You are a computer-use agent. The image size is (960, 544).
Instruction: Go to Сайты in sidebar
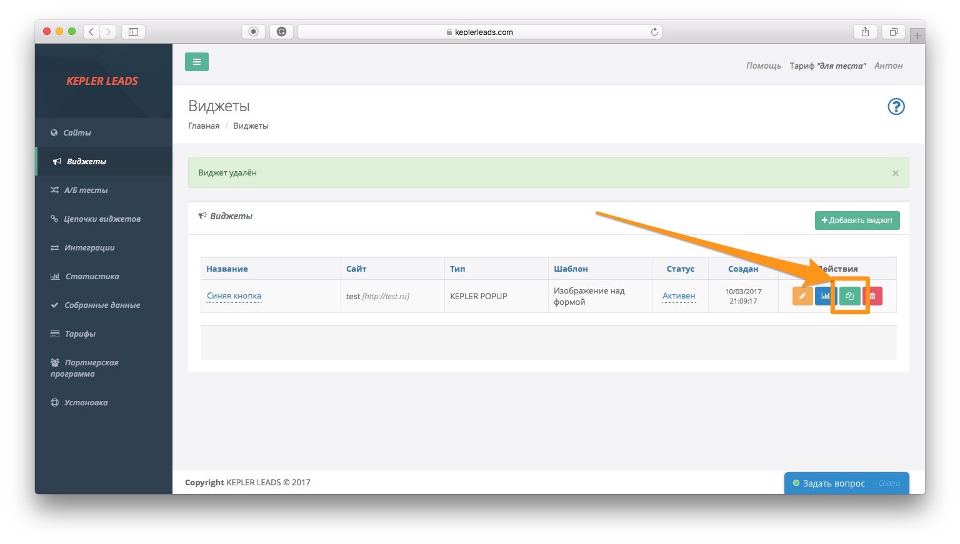click(x=104, y=132)
